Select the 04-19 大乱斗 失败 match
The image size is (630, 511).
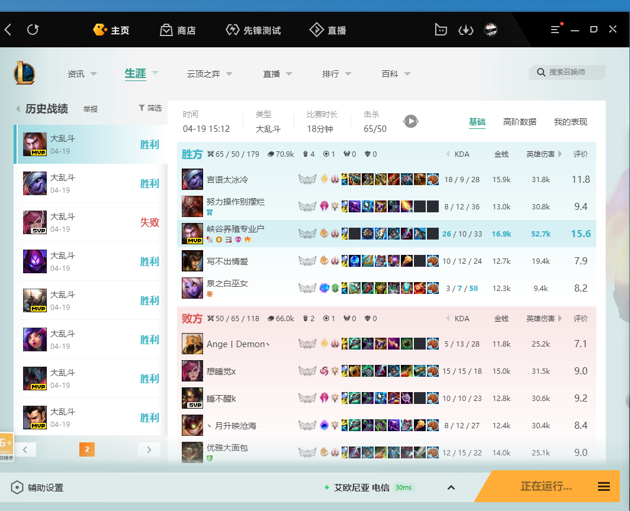click(91, 222)
